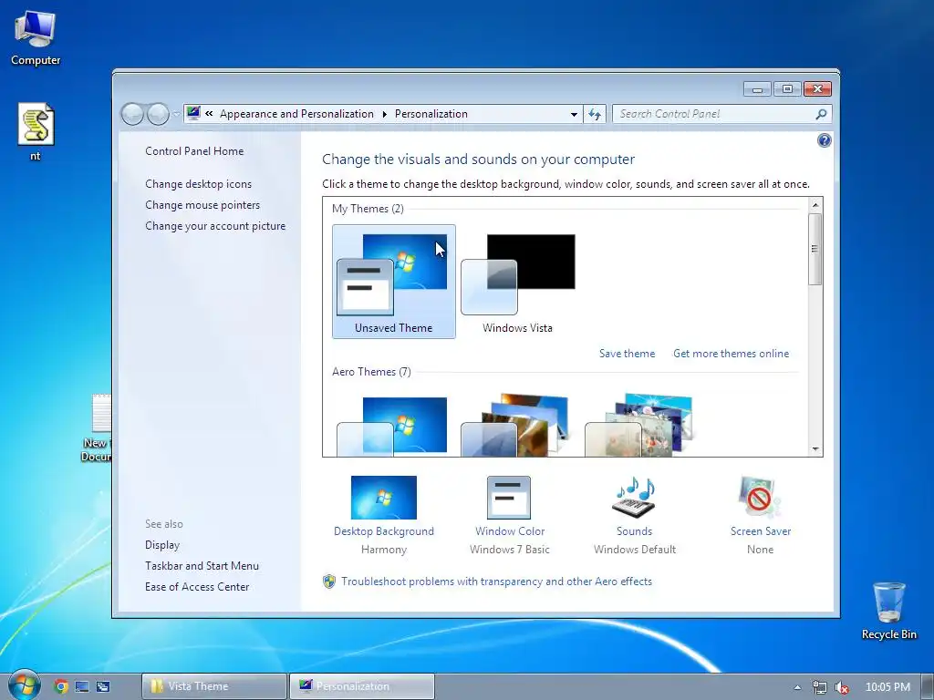934x700 pixels.
Task: Open the Desktop Background icon
Action: point(384,498)
